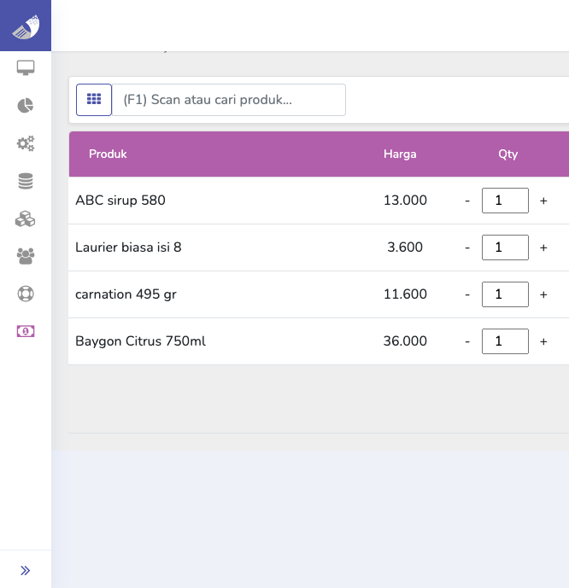Click the app logo in the sidebar
The height and width of the screenshot is (588, 569).
[26, 26]
